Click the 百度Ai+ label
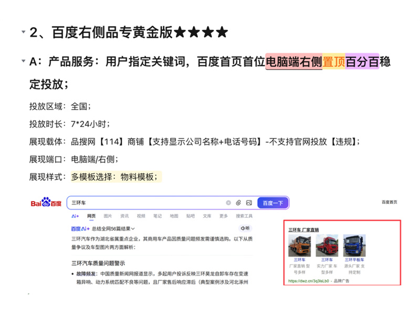Image resolution: width=420 pixels, height=315 pixels. click(80, 229)
